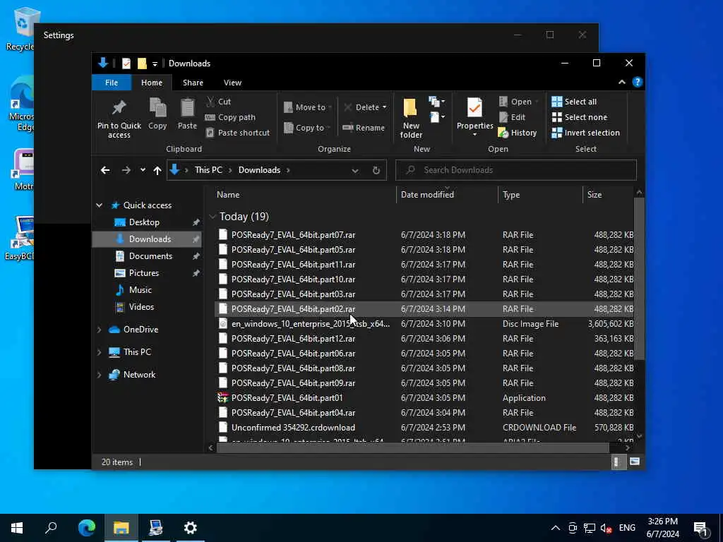This screenshot has width=723, height=542.
Task: Go up one folder level
Action: tap(157, 170)
